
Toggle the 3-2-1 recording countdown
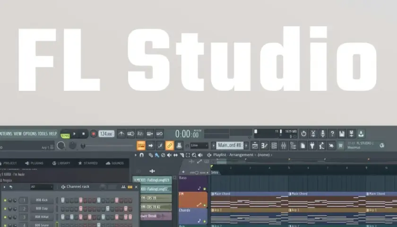click(140, 133)
